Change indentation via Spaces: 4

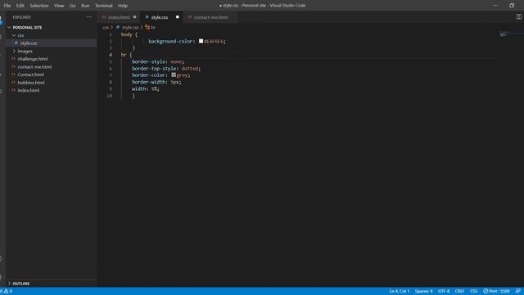(x=423, y=291)
